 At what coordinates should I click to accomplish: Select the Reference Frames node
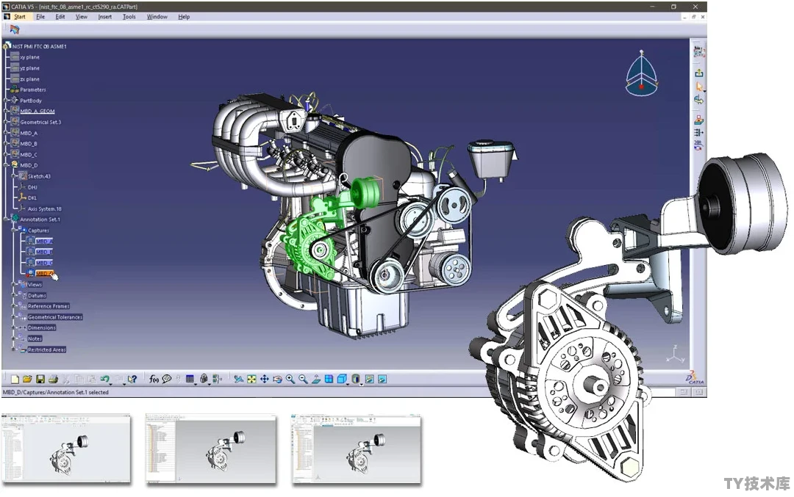[x=49, y=306]
